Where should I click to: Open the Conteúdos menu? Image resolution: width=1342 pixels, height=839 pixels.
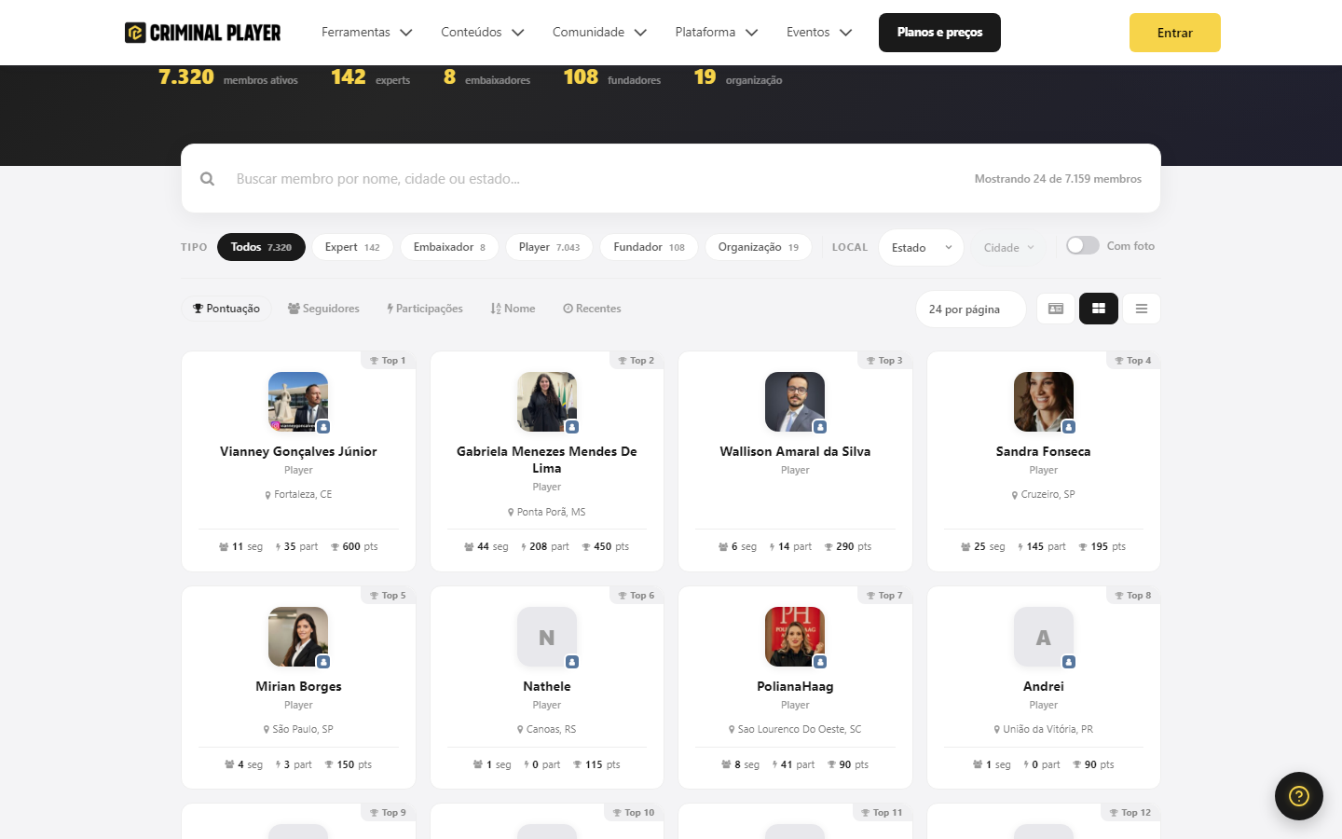(x=482, y=32)
